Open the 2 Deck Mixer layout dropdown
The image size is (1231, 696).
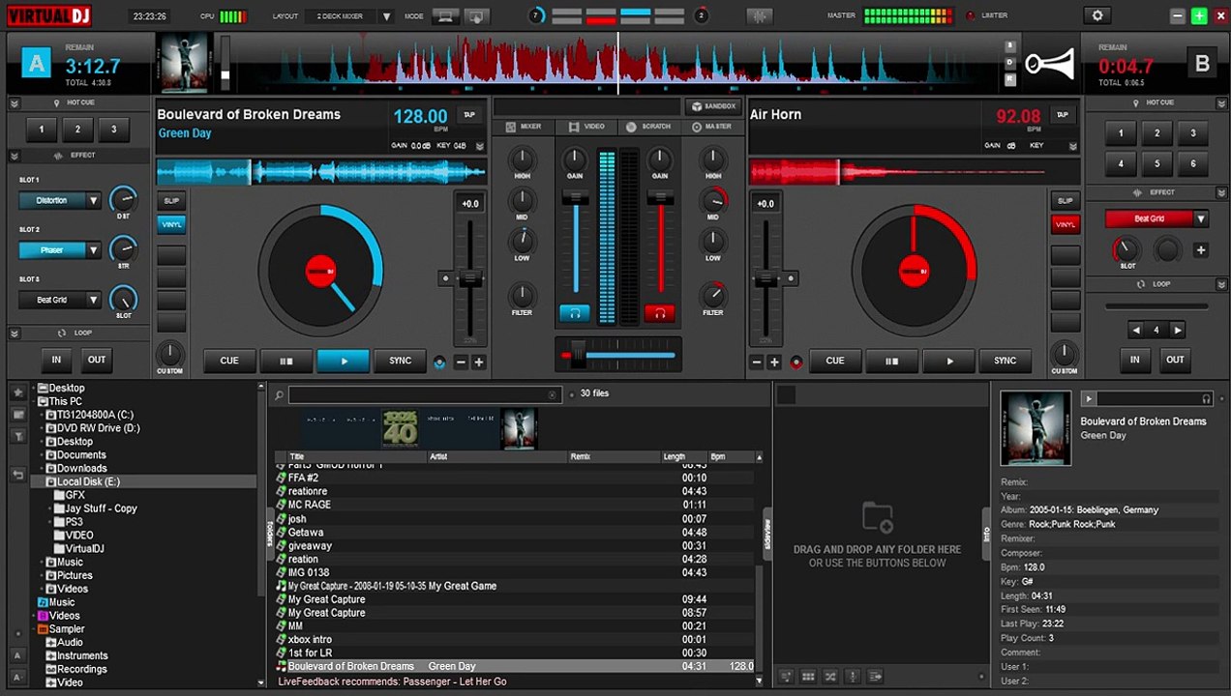coord(349,16)
